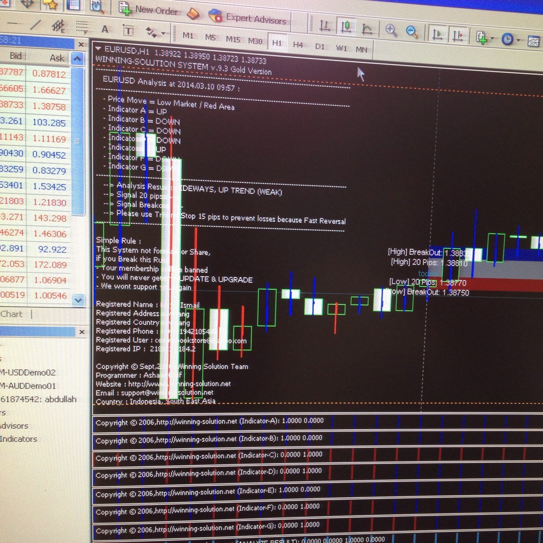Select Ask price 0.87812
Image resolution: width=543 pixels, height=543 pixels.
[49, 74]
